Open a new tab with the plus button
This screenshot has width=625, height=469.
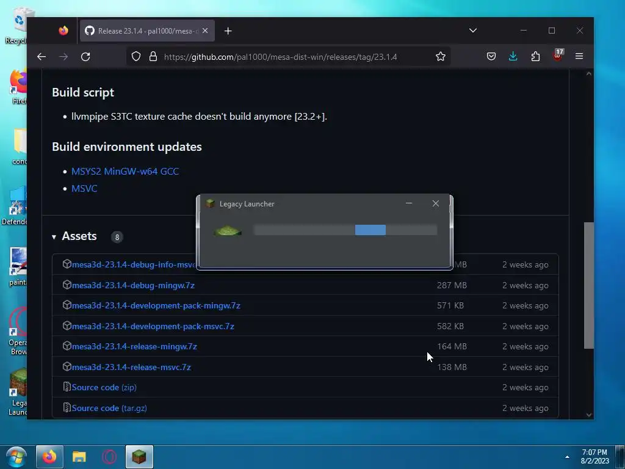(x=228, y=31)
